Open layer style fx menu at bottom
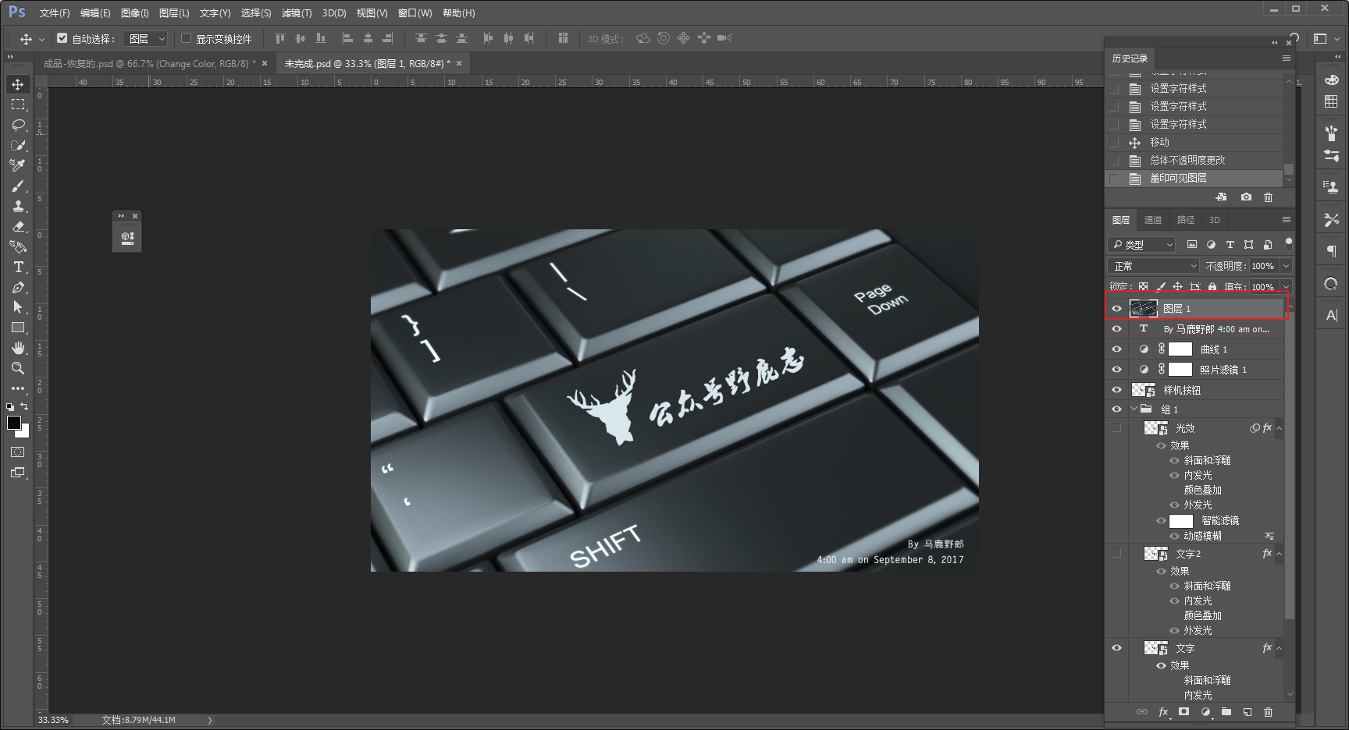Viewport: 1349px width, 730px height. pos(1163,712)
